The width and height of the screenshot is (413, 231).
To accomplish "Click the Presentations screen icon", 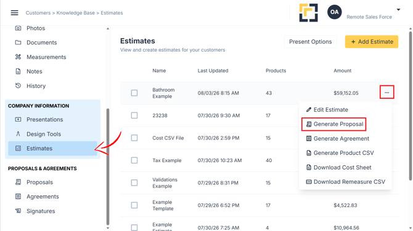I will click(x=18, y=119).
